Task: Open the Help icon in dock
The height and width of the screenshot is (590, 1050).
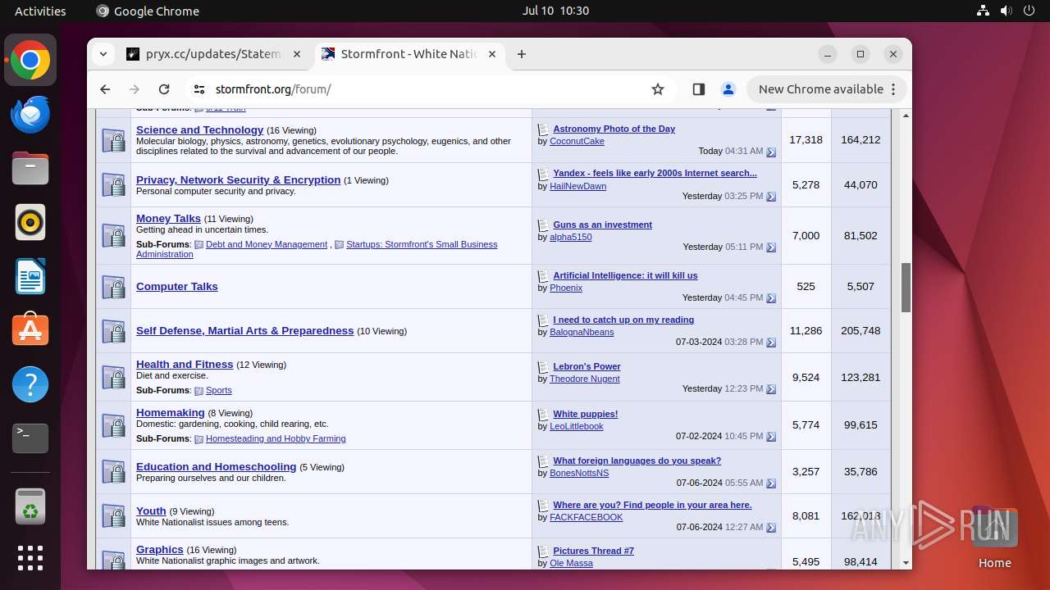Action: [x=30, y=384]
